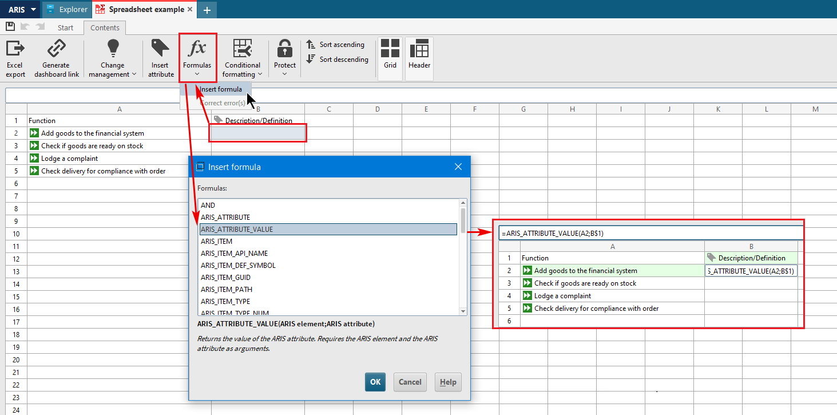Select ARIS_ITEM_API_NAME in the list
837x415 pixels.
coord(328,253)
